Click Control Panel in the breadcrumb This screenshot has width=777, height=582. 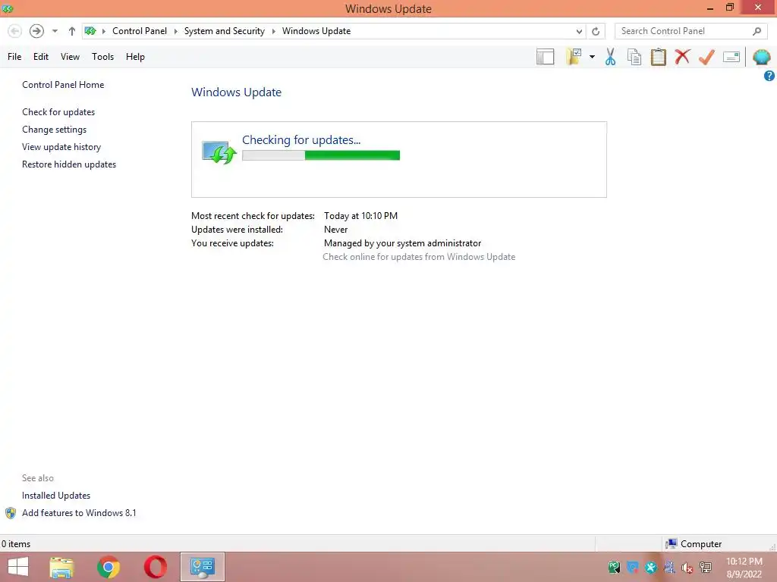tap(140, 31)
